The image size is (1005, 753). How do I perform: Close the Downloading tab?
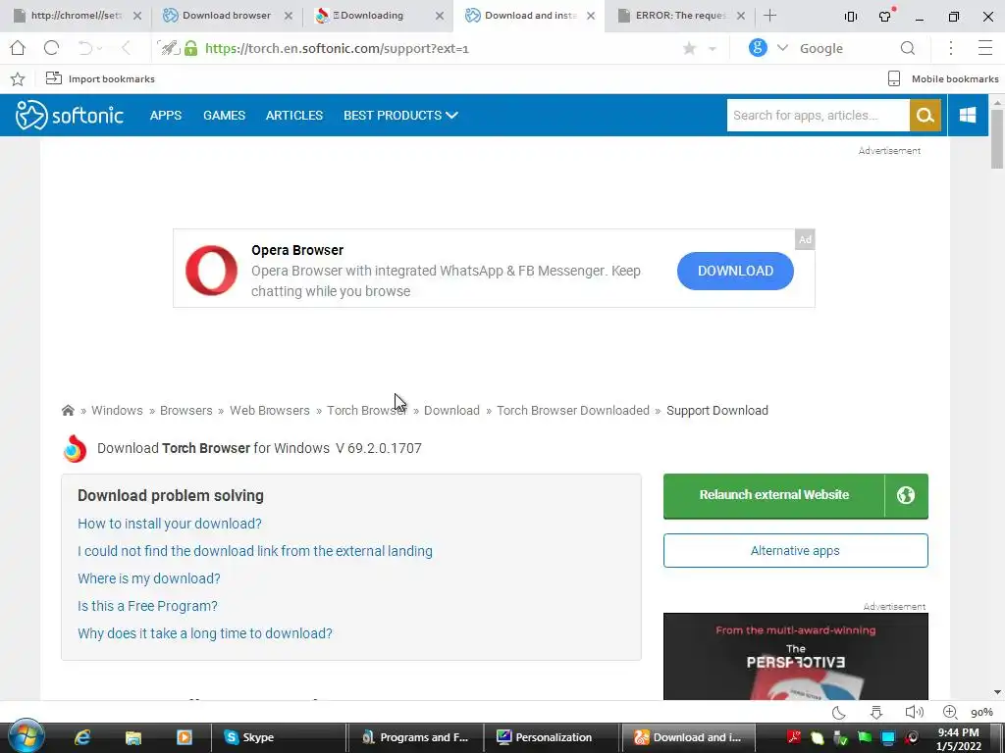tap(440, 16)
